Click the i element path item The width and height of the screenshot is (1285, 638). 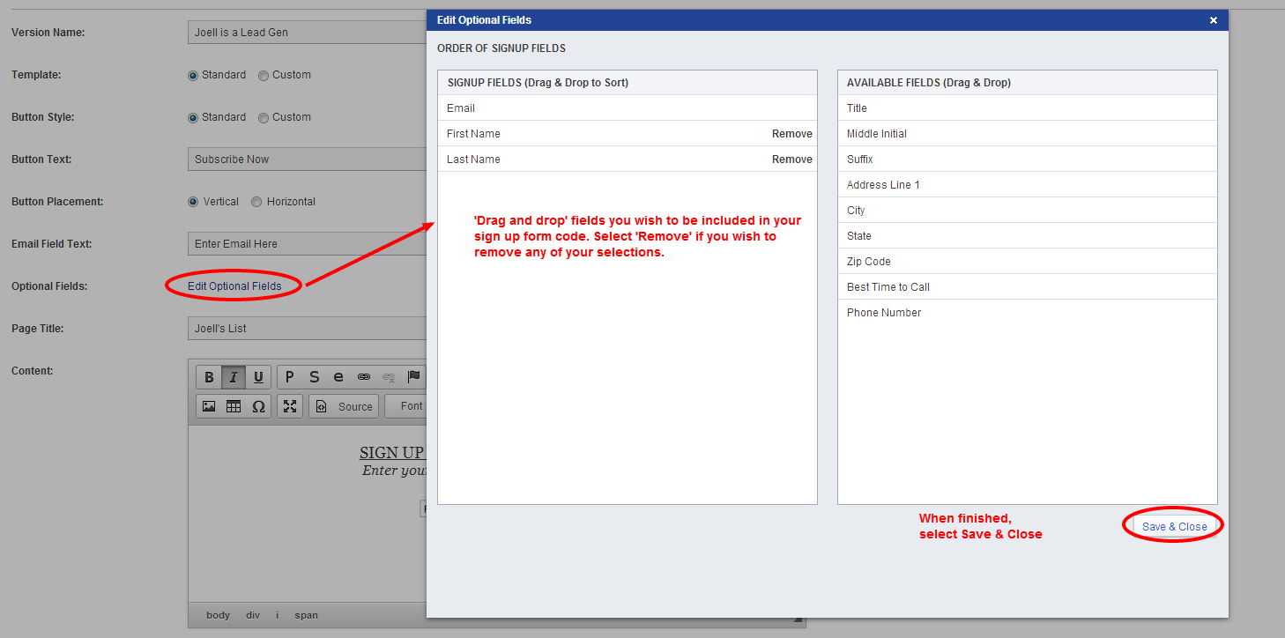[x=277, y=615]
